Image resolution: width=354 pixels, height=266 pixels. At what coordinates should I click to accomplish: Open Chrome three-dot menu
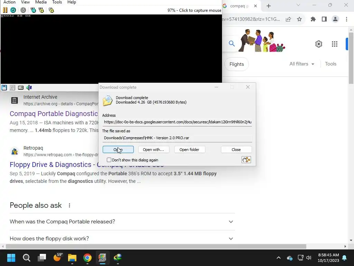pyautogui.click(x=346, y=19)
